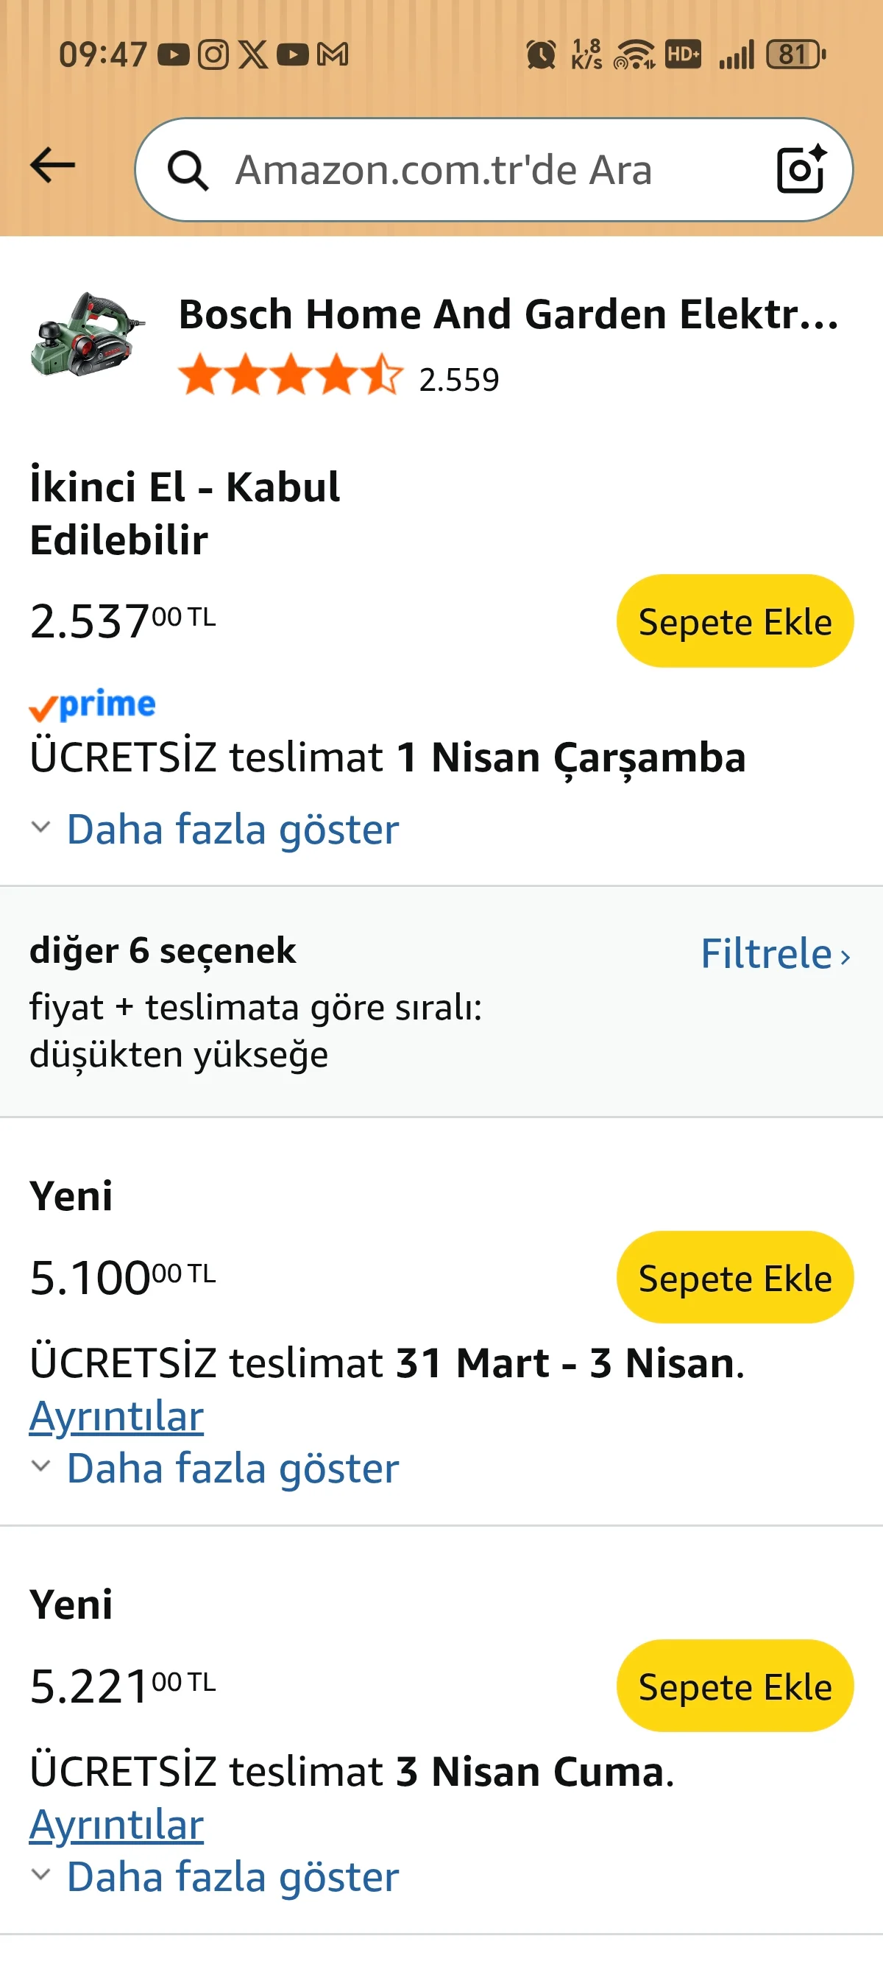Image resolution: width=883 pixels, height=1961 pixels.
Task: Tap the star rating icons
Action: pyautogui.click(x=289, y=377)
